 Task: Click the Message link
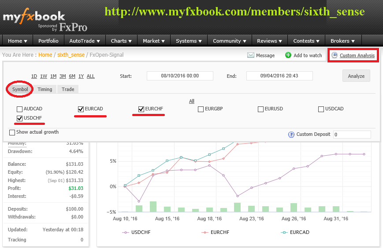coord(265,55)
